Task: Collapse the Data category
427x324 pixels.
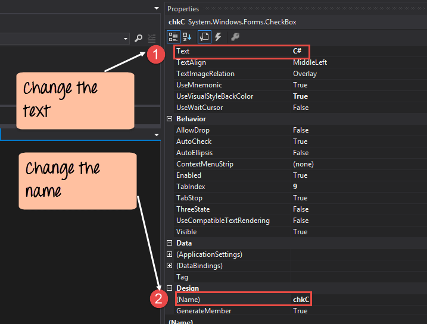Action: point(170,243)
